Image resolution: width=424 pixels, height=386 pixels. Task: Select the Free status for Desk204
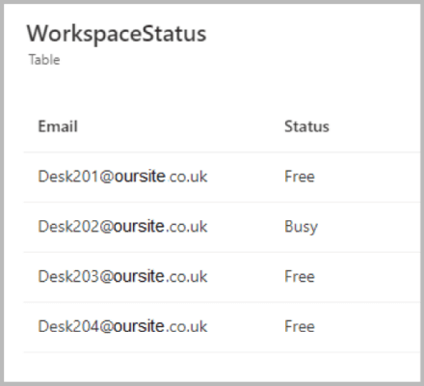click(x=300, y=326)
